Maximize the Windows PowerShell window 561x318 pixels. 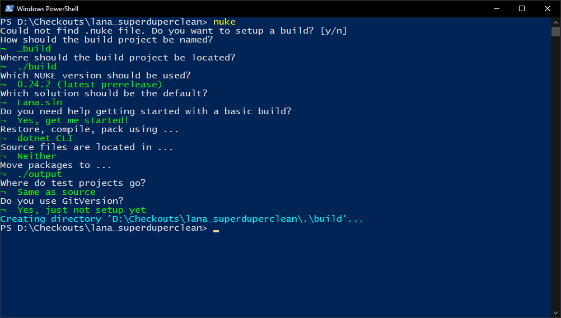[x=522, y=8]
